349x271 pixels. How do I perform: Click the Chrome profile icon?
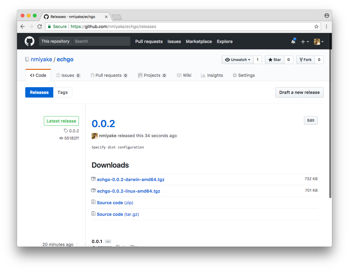pyautogui.click(x=326, y=15)
